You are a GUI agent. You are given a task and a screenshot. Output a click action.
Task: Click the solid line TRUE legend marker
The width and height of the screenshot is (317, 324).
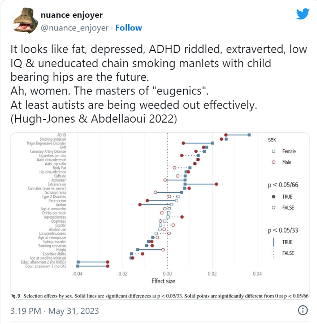click(274, 242)
